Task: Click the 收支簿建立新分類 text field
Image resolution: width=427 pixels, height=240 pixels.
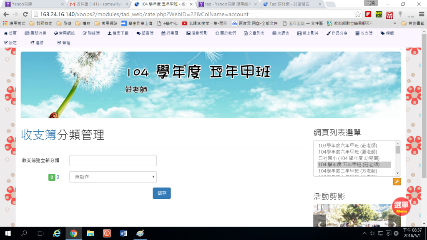Action: tap(113, 160)
